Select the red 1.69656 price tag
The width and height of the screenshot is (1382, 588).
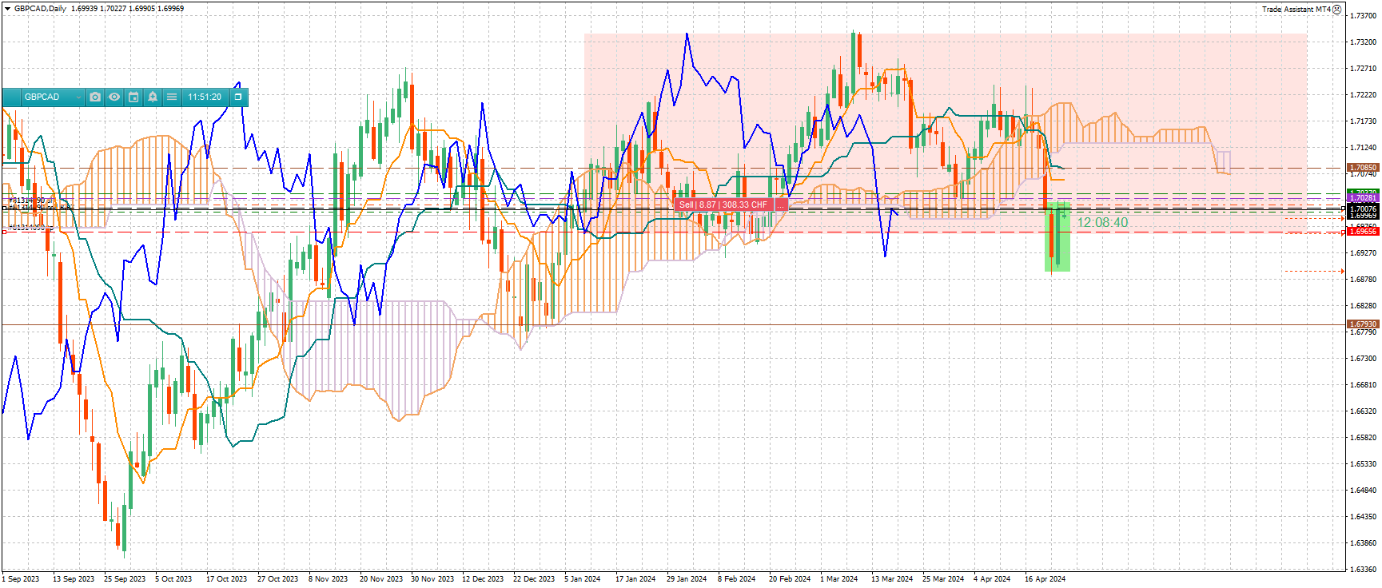(x=1363, y=232)
